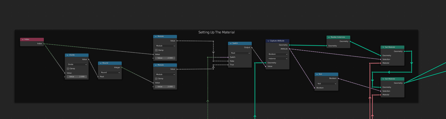
Task: Select the "Setting Up The Material" frame title
Action: 216,32
